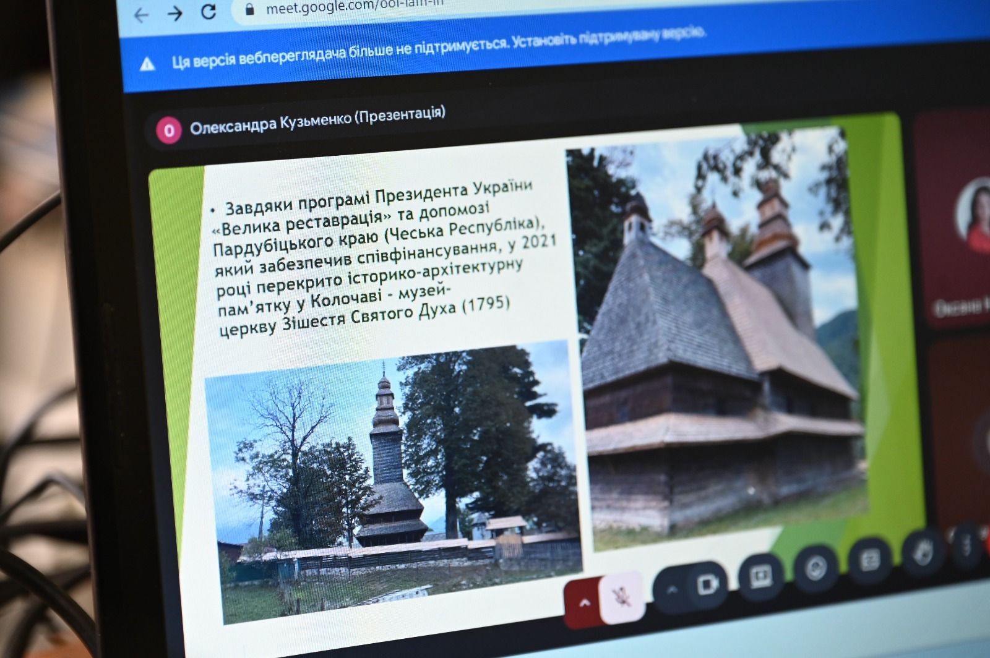The height and width of the screenshot is (658, 990).
Task: Raise hand using the hand button
Action: 922,551
